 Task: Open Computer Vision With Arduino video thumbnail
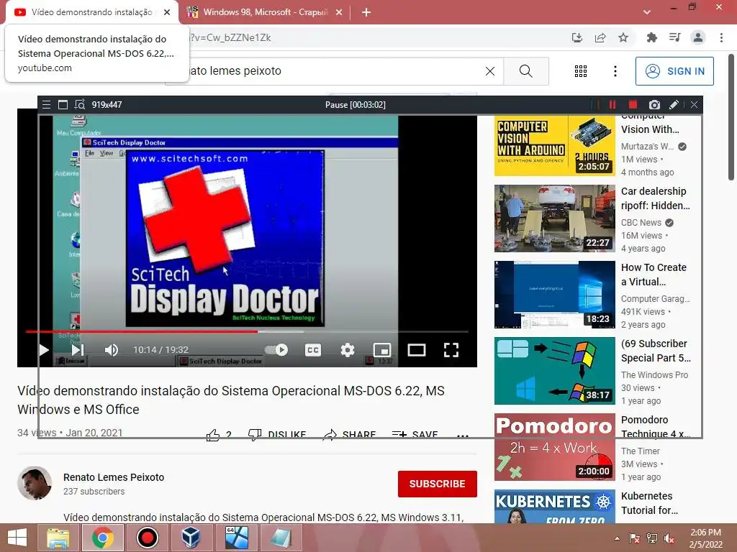(555, 145)
